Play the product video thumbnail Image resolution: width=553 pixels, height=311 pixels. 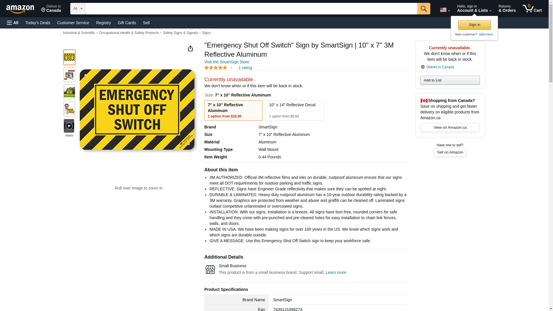69,126
